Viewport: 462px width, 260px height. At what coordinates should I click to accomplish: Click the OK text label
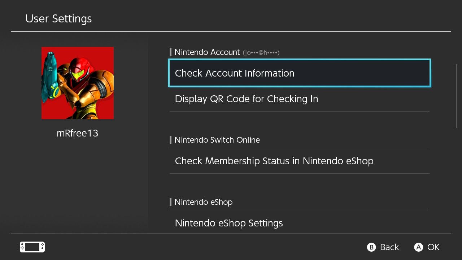(x=433, y=247)
